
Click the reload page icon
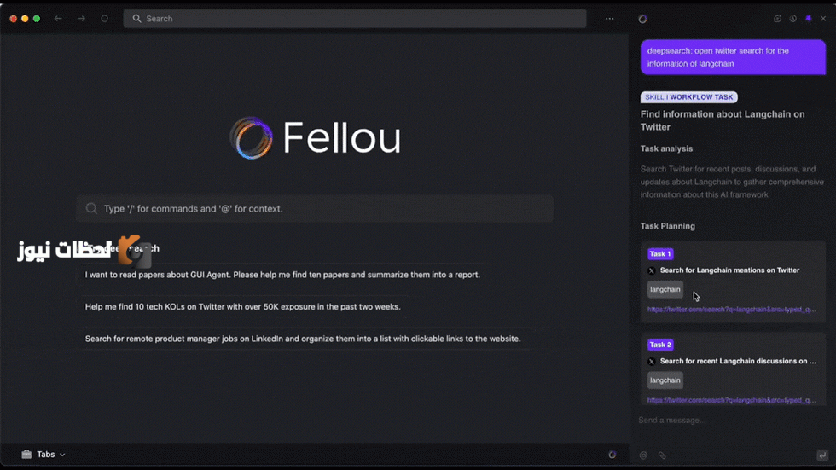pos(104,19)
